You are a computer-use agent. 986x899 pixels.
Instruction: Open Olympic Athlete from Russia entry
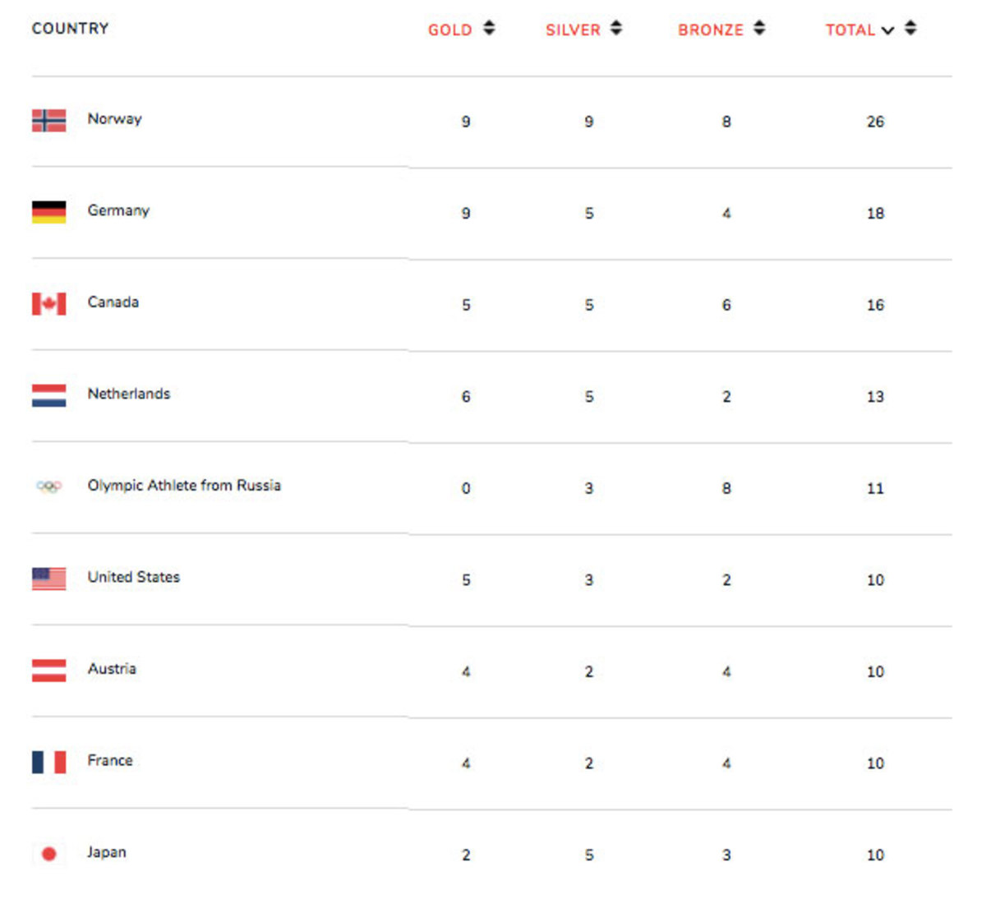click(185, 486)
